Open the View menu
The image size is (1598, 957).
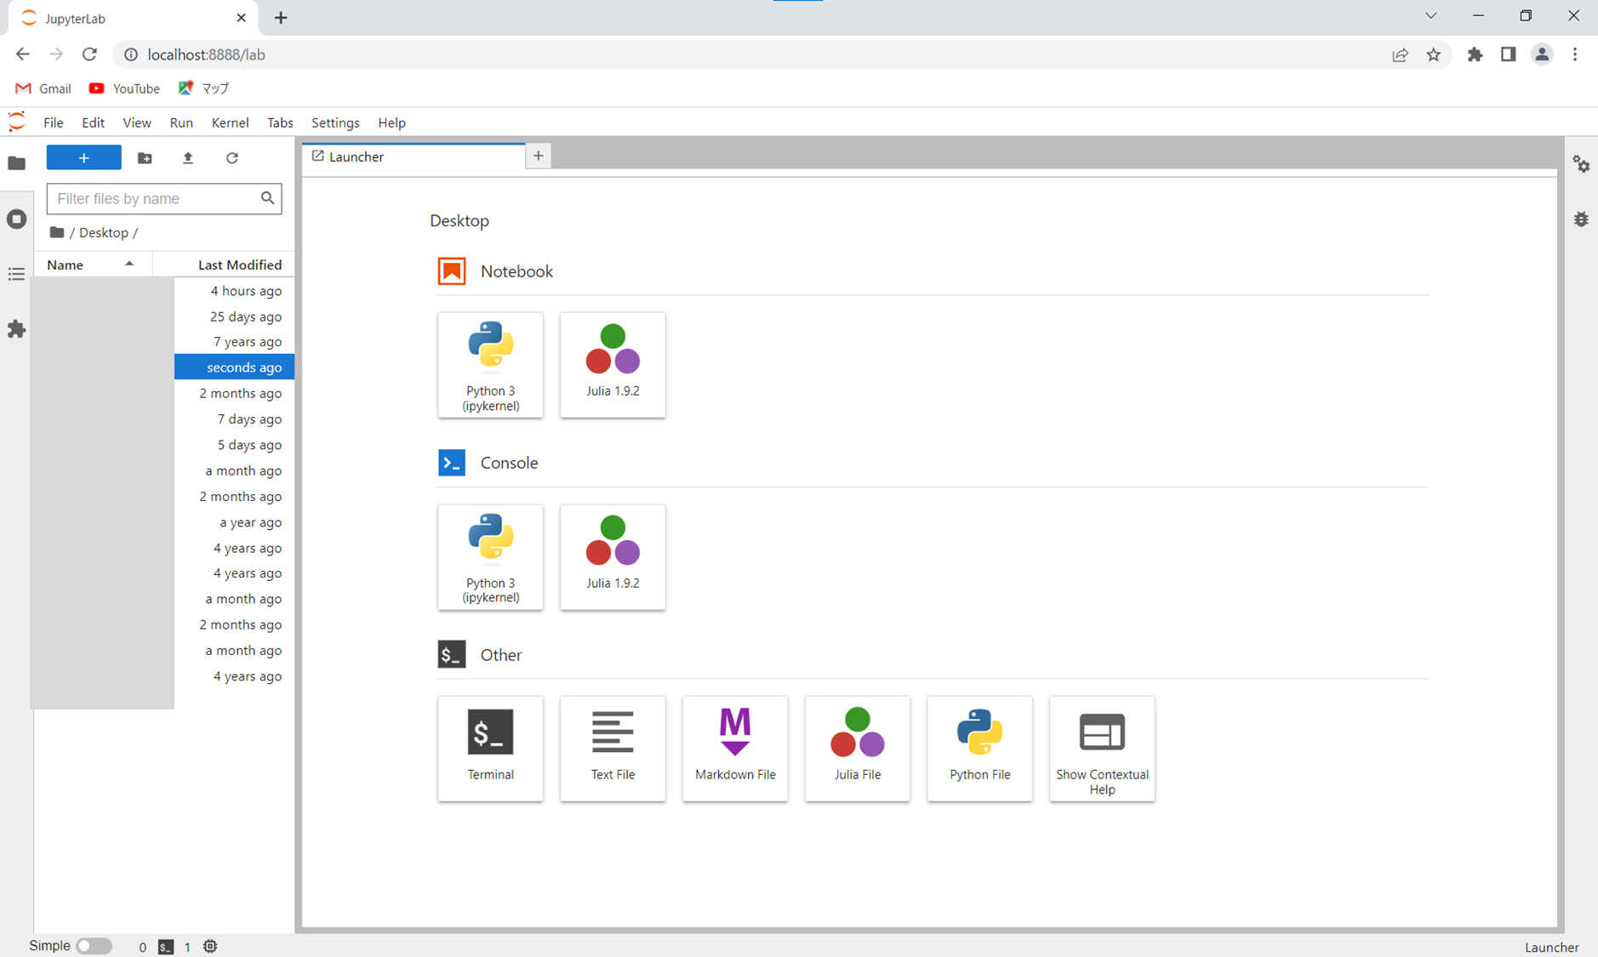(x=136, y=122)
